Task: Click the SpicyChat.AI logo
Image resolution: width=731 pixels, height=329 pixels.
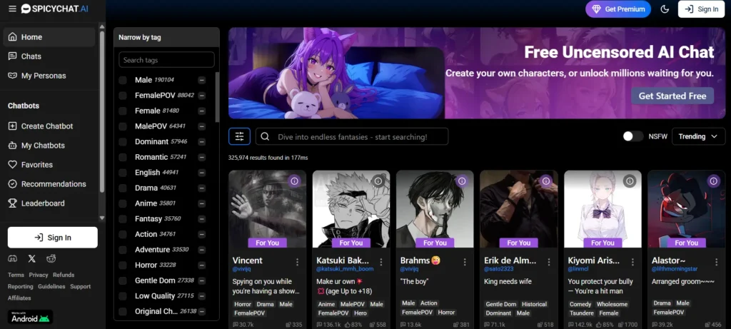Action: 55,9
